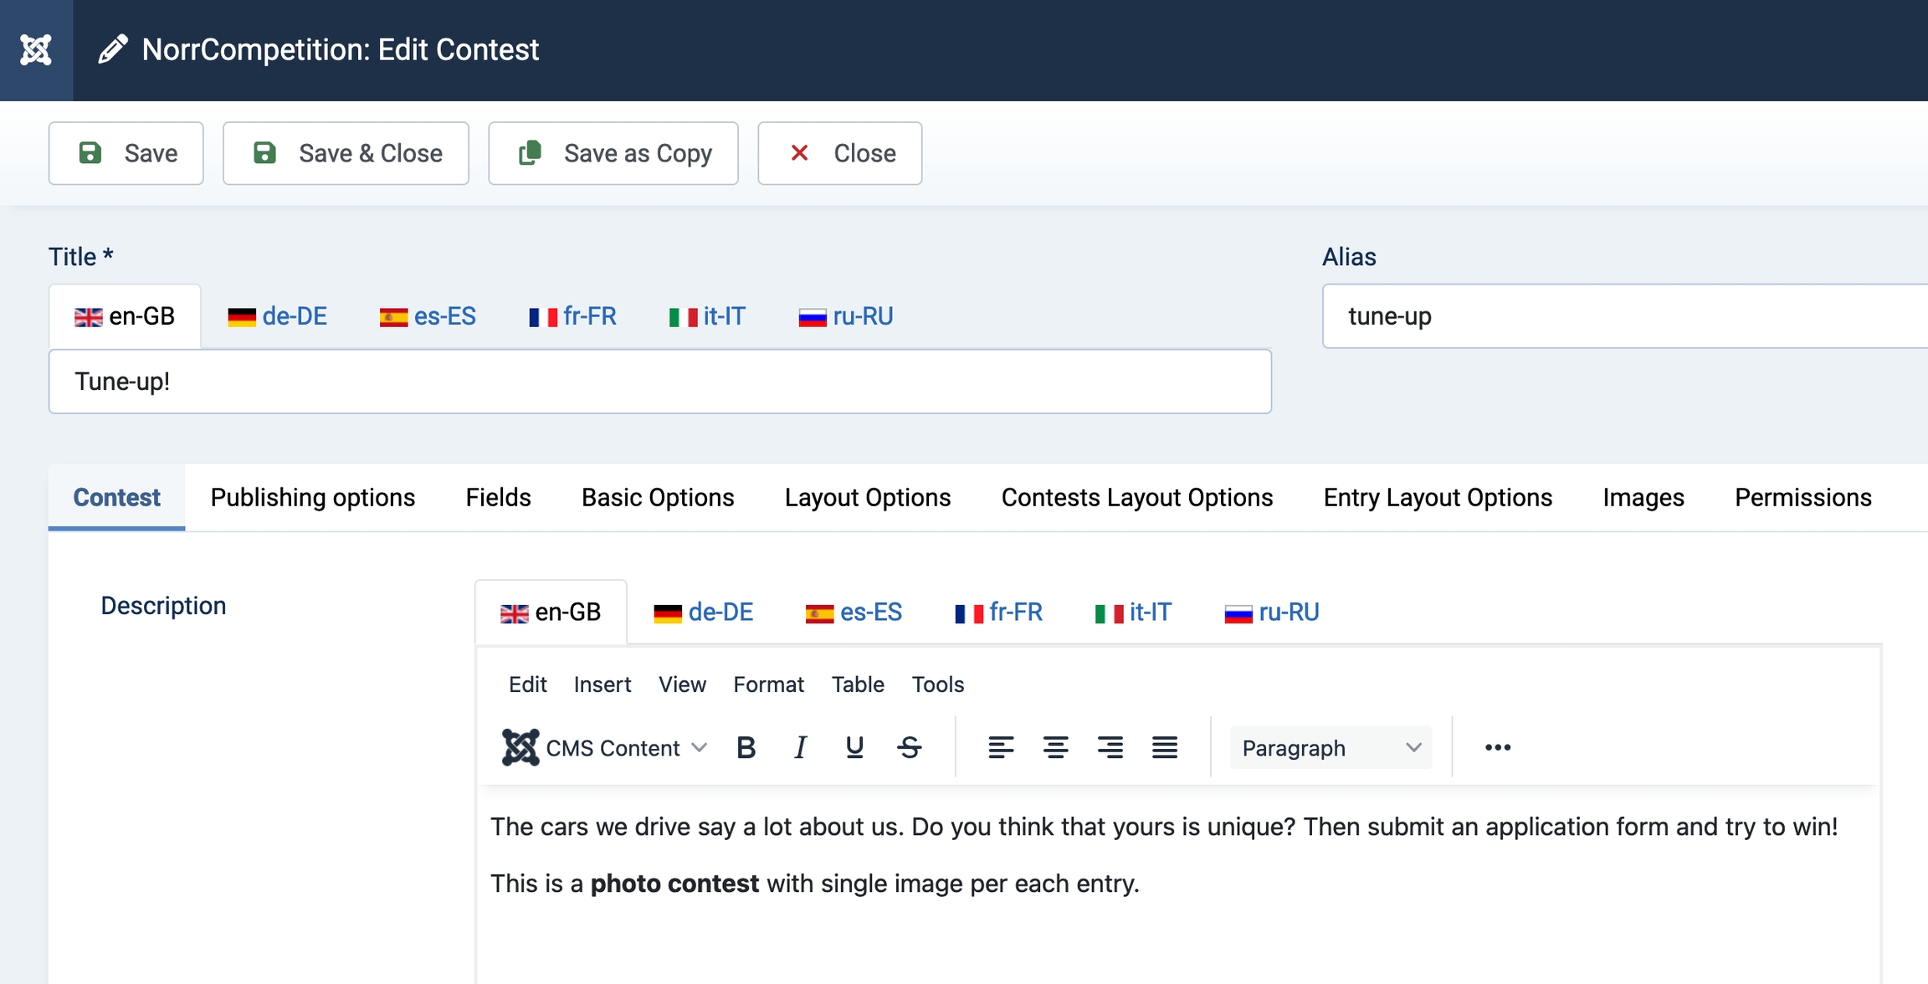Screen dimensions: 1928x984
Task: Click the Joomla logo icon in header
Action: coord(36,50)
